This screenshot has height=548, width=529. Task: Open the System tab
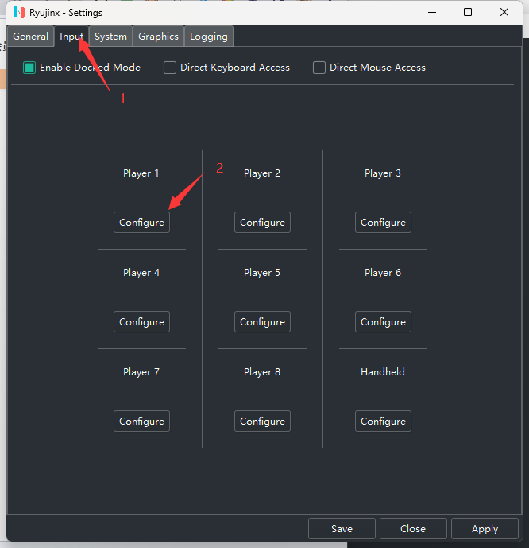pos(110,37)
